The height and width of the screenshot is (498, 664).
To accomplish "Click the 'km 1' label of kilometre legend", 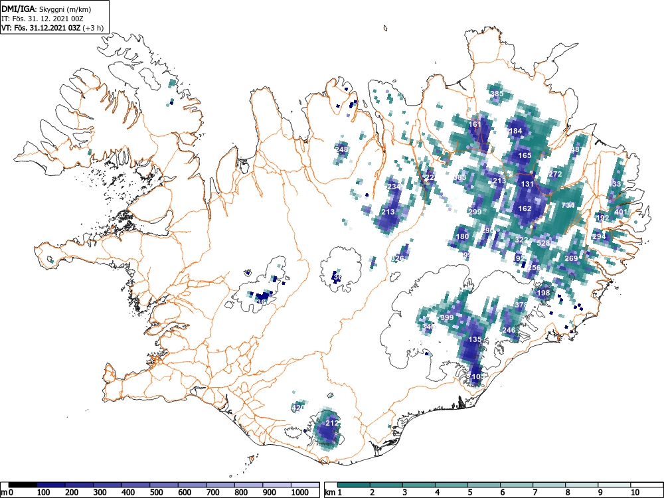I will point(333,493).
